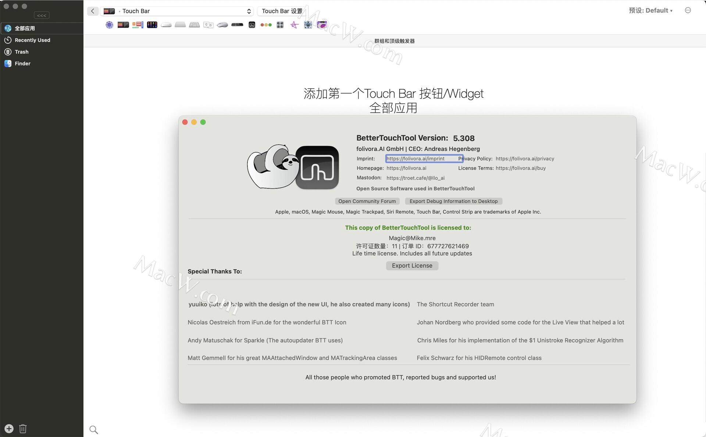
Task: Select Trash in the sidebar
Action: [42, 52]
